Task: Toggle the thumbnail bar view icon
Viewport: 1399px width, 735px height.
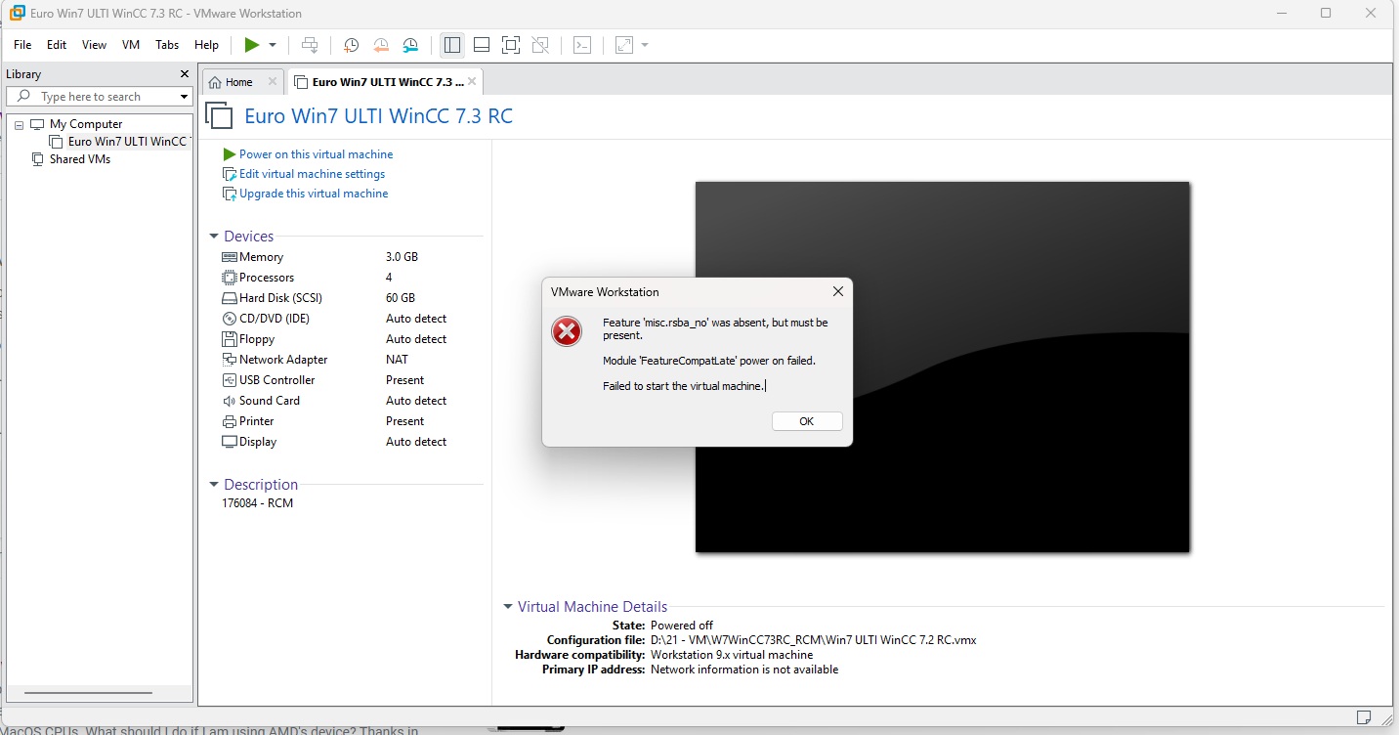Action: (x=481, y=45)
